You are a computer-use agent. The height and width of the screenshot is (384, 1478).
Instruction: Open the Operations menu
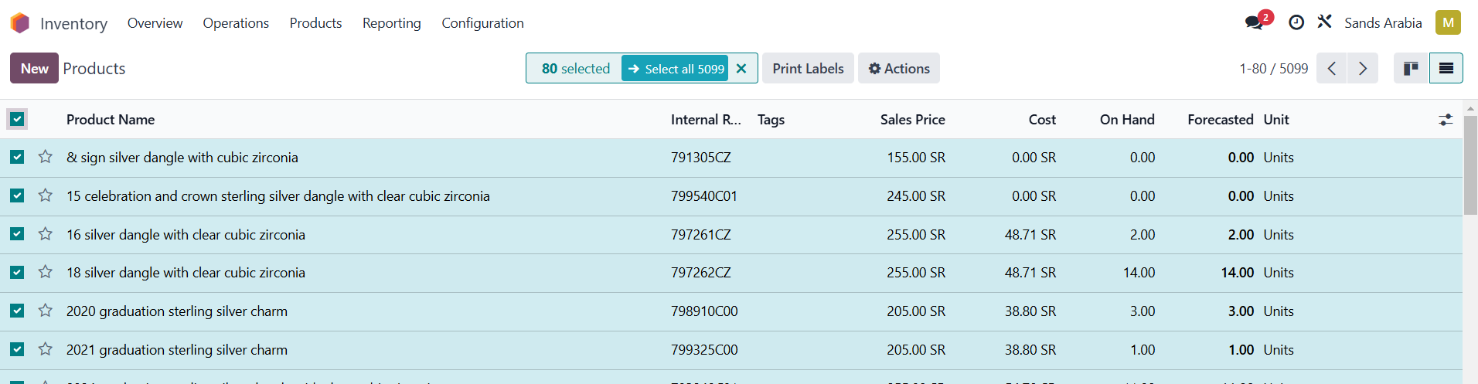point(236,23)
